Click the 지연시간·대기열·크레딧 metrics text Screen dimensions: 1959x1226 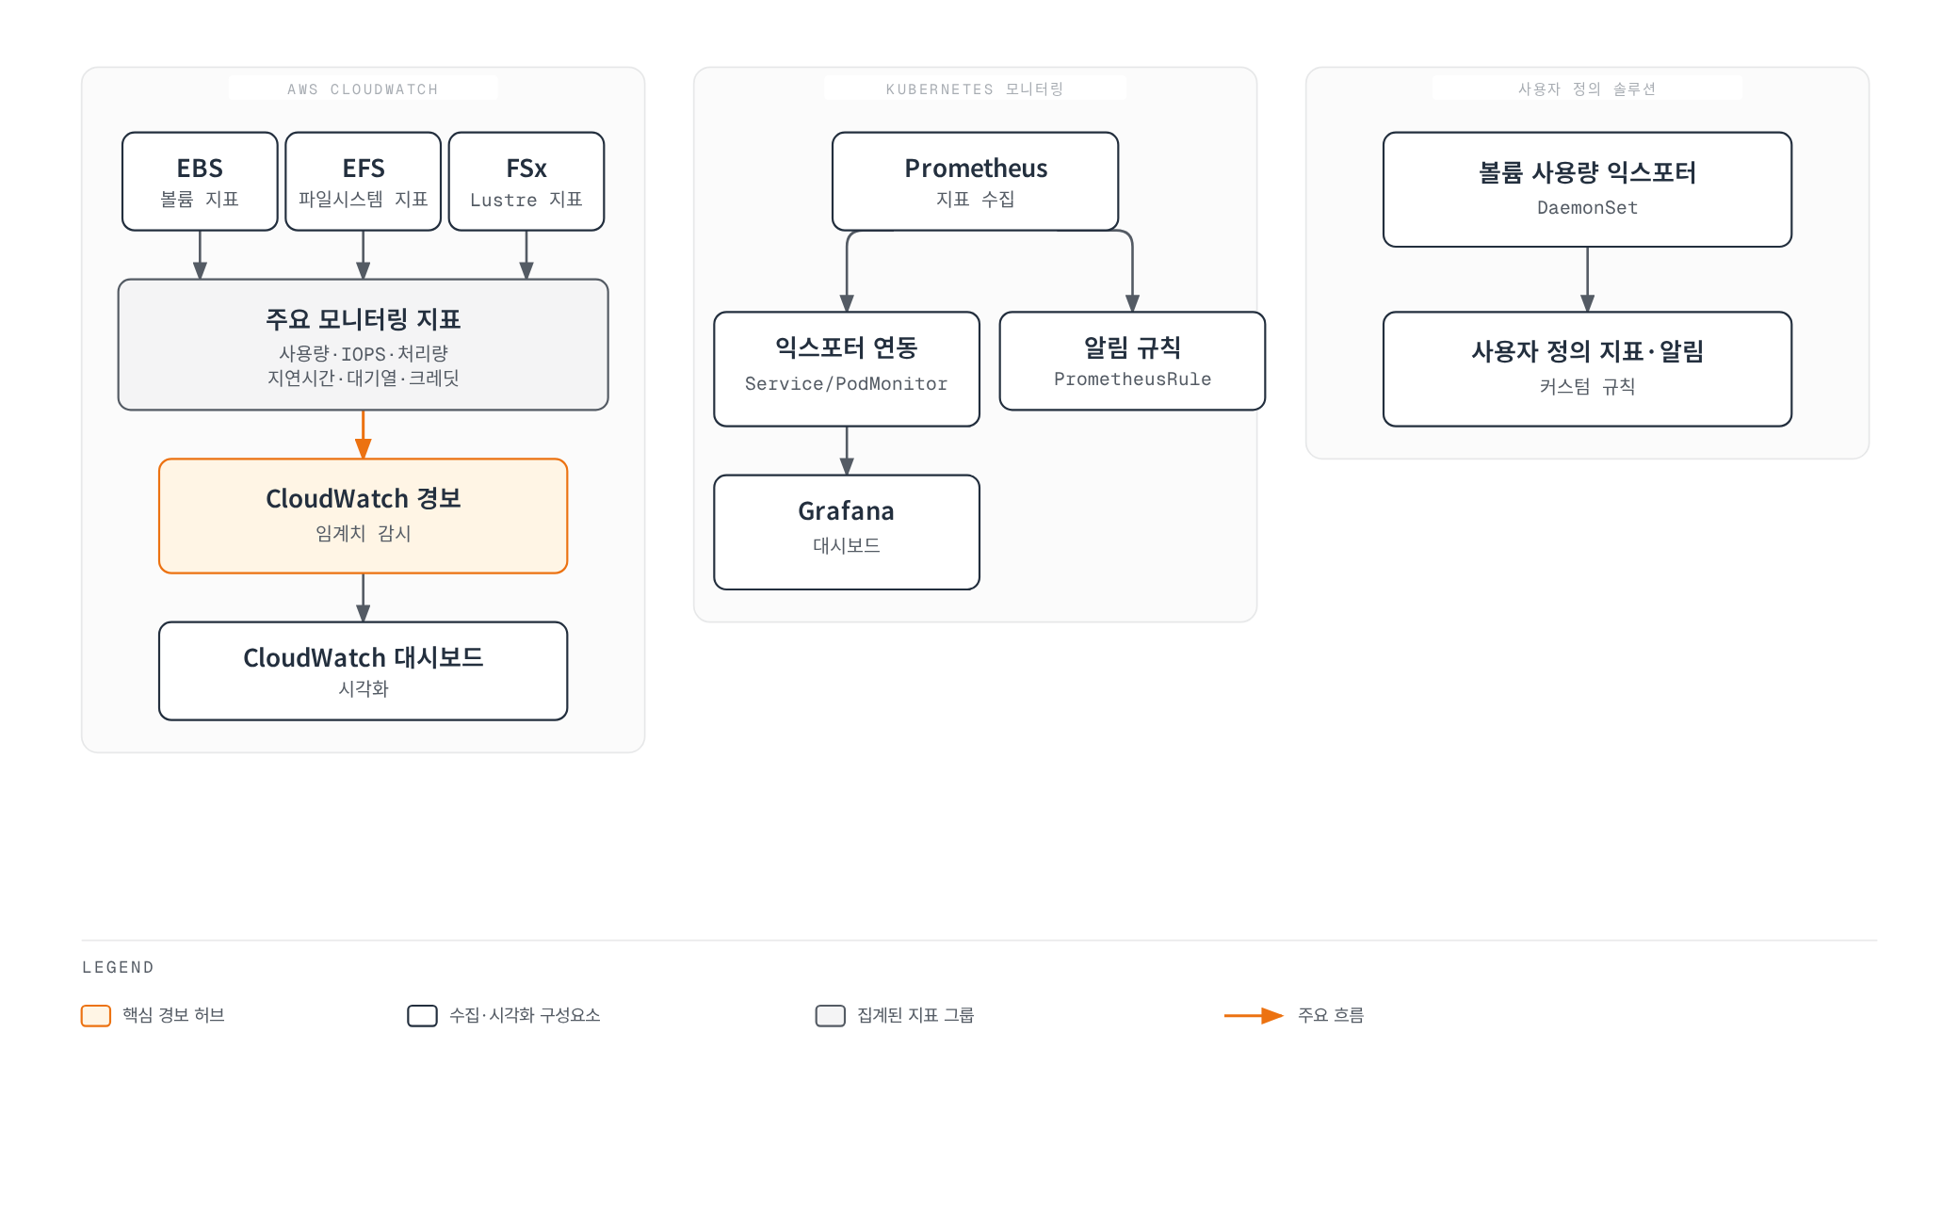click(364, 378)
